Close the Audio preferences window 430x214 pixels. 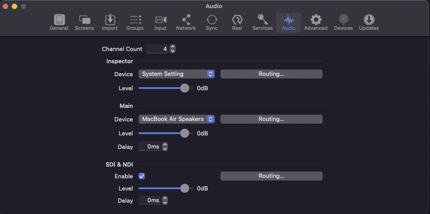pos(5,6)
